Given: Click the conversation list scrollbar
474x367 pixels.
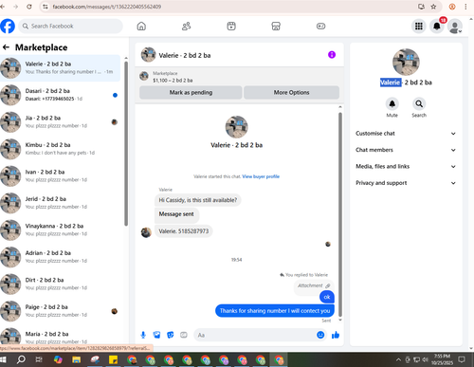Looking at the screenshot, I should click(126, 143).
